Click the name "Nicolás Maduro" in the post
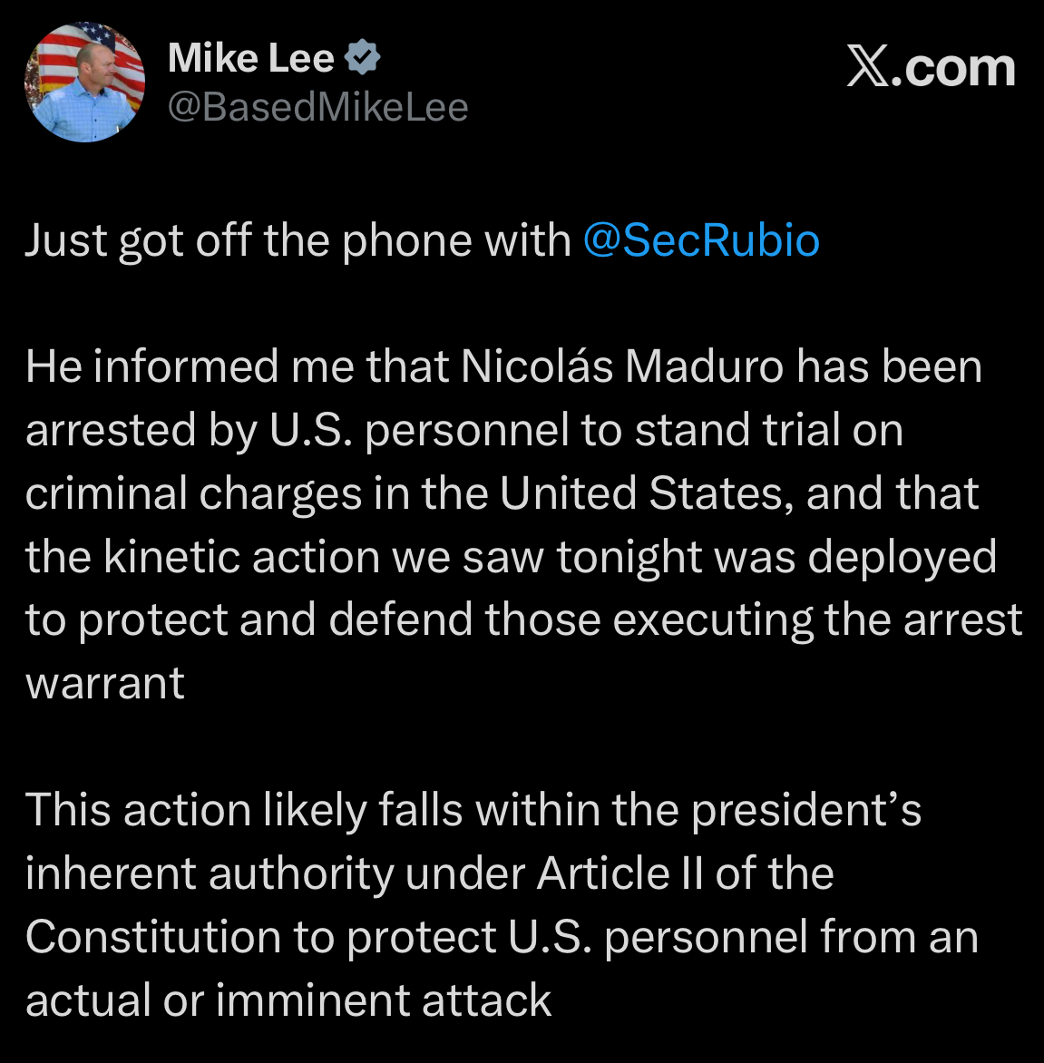 (x=621, y=367)
